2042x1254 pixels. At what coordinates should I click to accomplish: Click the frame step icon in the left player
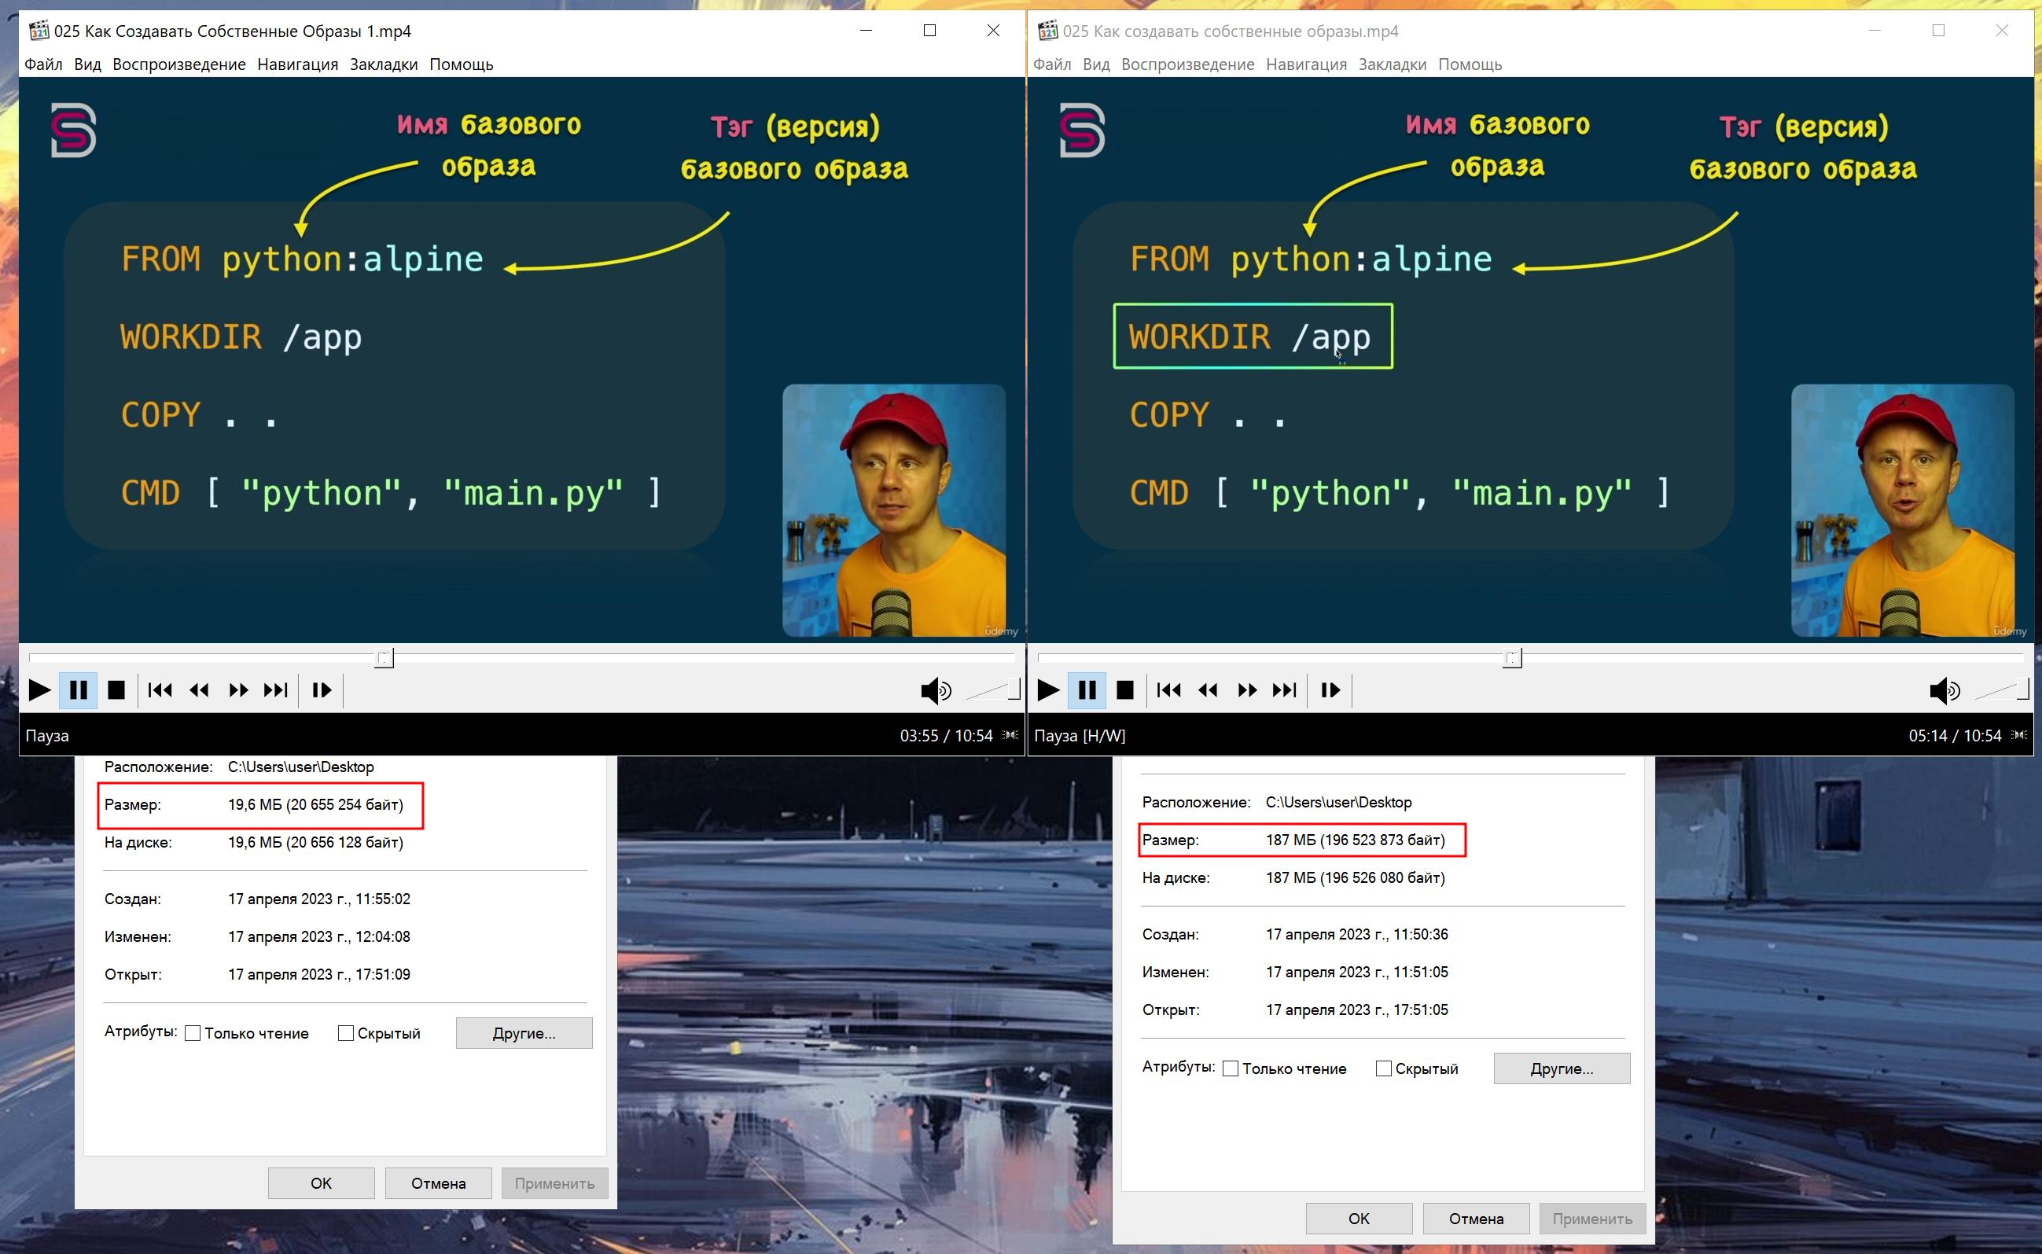click(x=322, y=690)
